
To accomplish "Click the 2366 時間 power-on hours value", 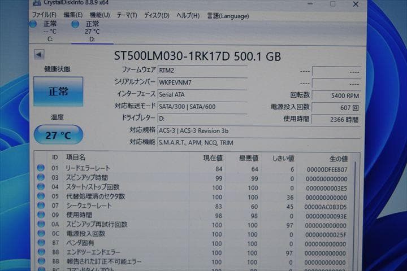I will (336, 120).
